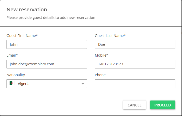182x116 pixels.
Task: Click the "Phone" field label
Action: pyautogui.click(x=100, y=75)
